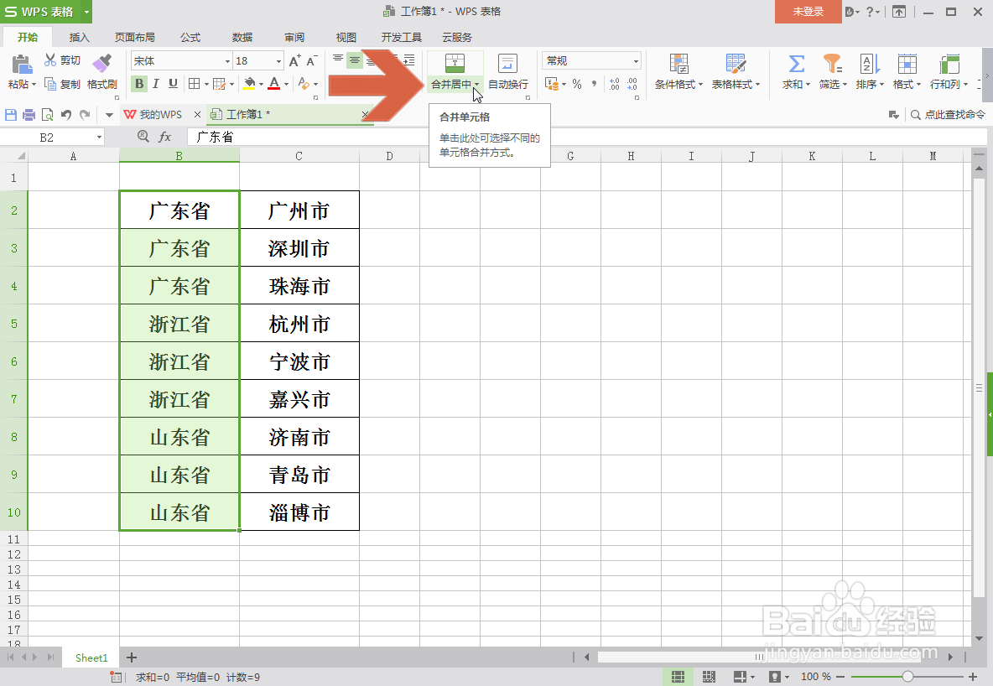This screenshot has width=993, height=686.
Task: Click the cell borders icon
Action: pyautogui.click(x=195, y=84)
